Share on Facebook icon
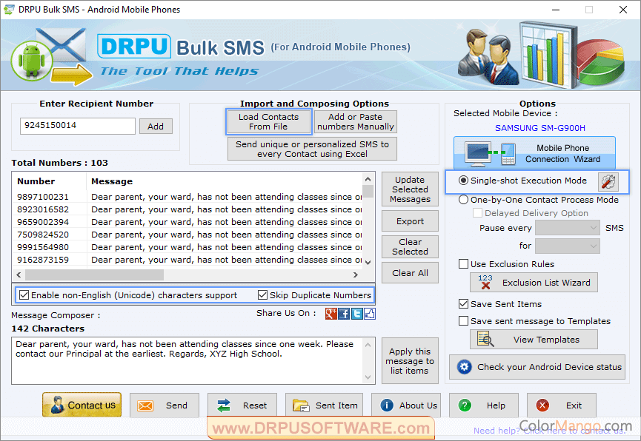The height and width of the screenshot is (441, 641). point(344,314)
